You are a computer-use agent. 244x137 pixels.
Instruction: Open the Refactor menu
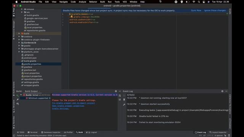point(93,2)
